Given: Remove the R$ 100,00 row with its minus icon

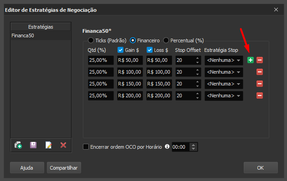Looking at the screenshot, I should (260, 72).
